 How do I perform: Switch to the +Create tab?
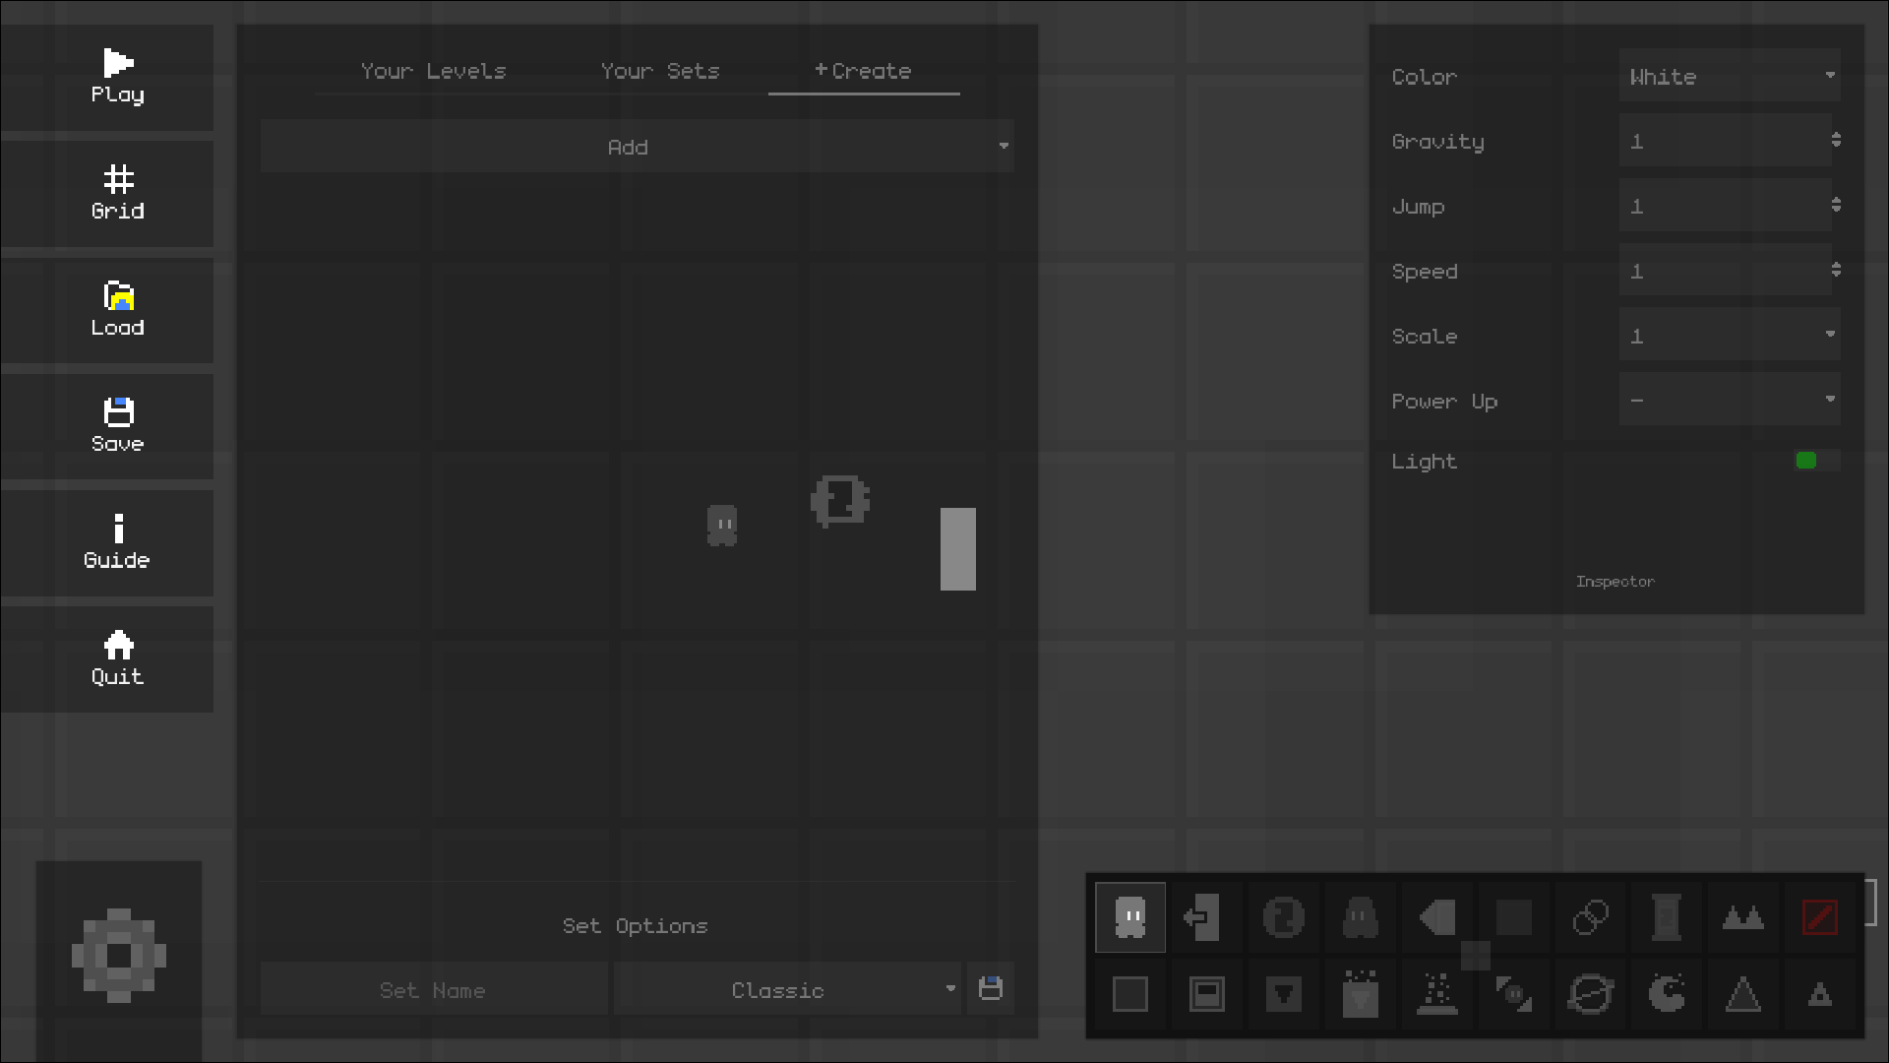[x=864, y=71]
